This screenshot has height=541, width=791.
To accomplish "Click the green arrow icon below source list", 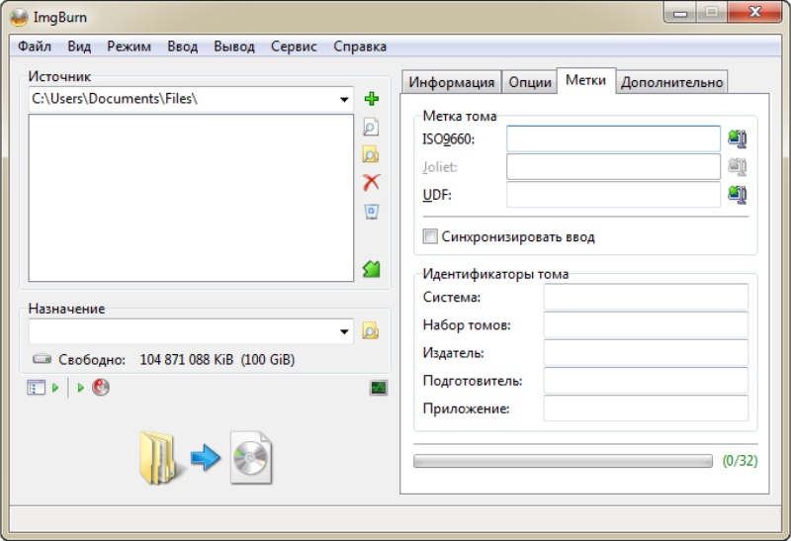I will [371, 268].
